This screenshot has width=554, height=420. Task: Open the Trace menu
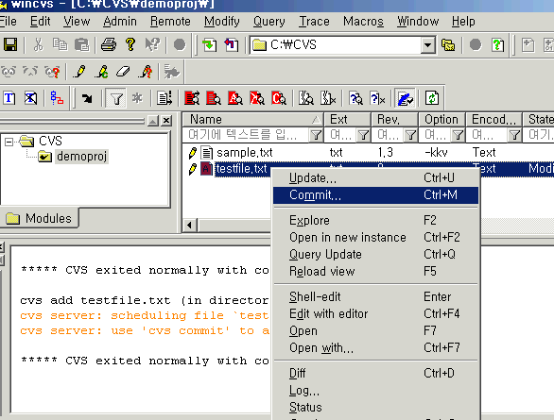[314, 22]
